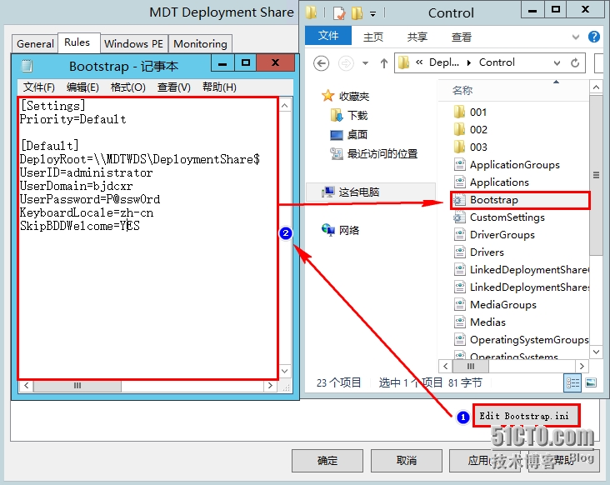
Task: Open 文件(F) menu in Notepad
Action: tap(38, 87)
